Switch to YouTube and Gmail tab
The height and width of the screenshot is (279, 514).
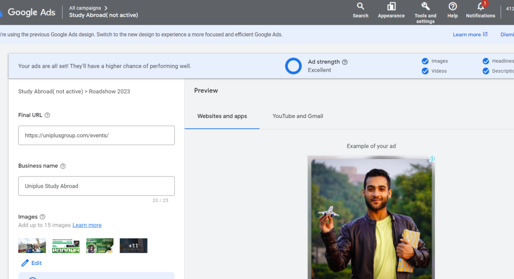pos(298,116)
